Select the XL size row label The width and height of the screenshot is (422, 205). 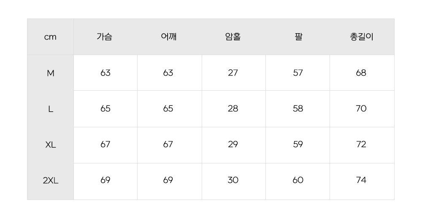(x=51, y=145)
